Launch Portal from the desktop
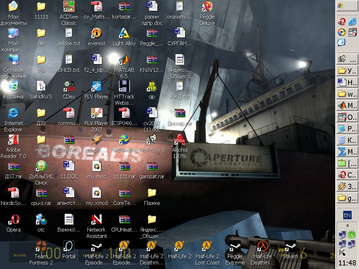 coord(69,246)
